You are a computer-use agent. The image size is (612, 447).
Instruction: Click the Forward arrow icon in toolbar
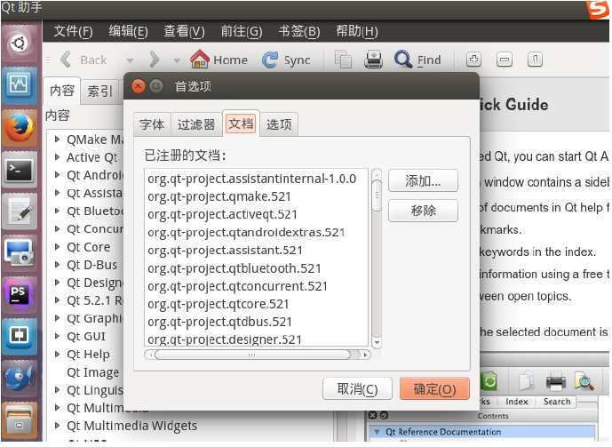tap(155, 60)
